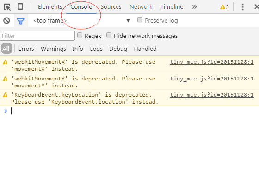Image resolution: width=259 pixels, height=178 pixels.
Task: Filter console by Warnings
Action: 53,49
